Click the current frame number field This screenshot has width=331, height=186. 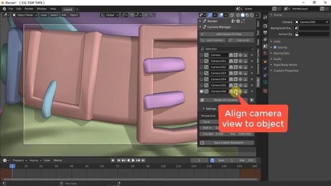pos(199,161)
